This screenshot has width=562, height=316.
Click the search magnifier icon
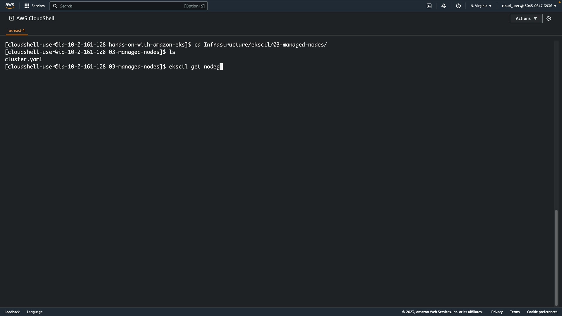[55, 6]
